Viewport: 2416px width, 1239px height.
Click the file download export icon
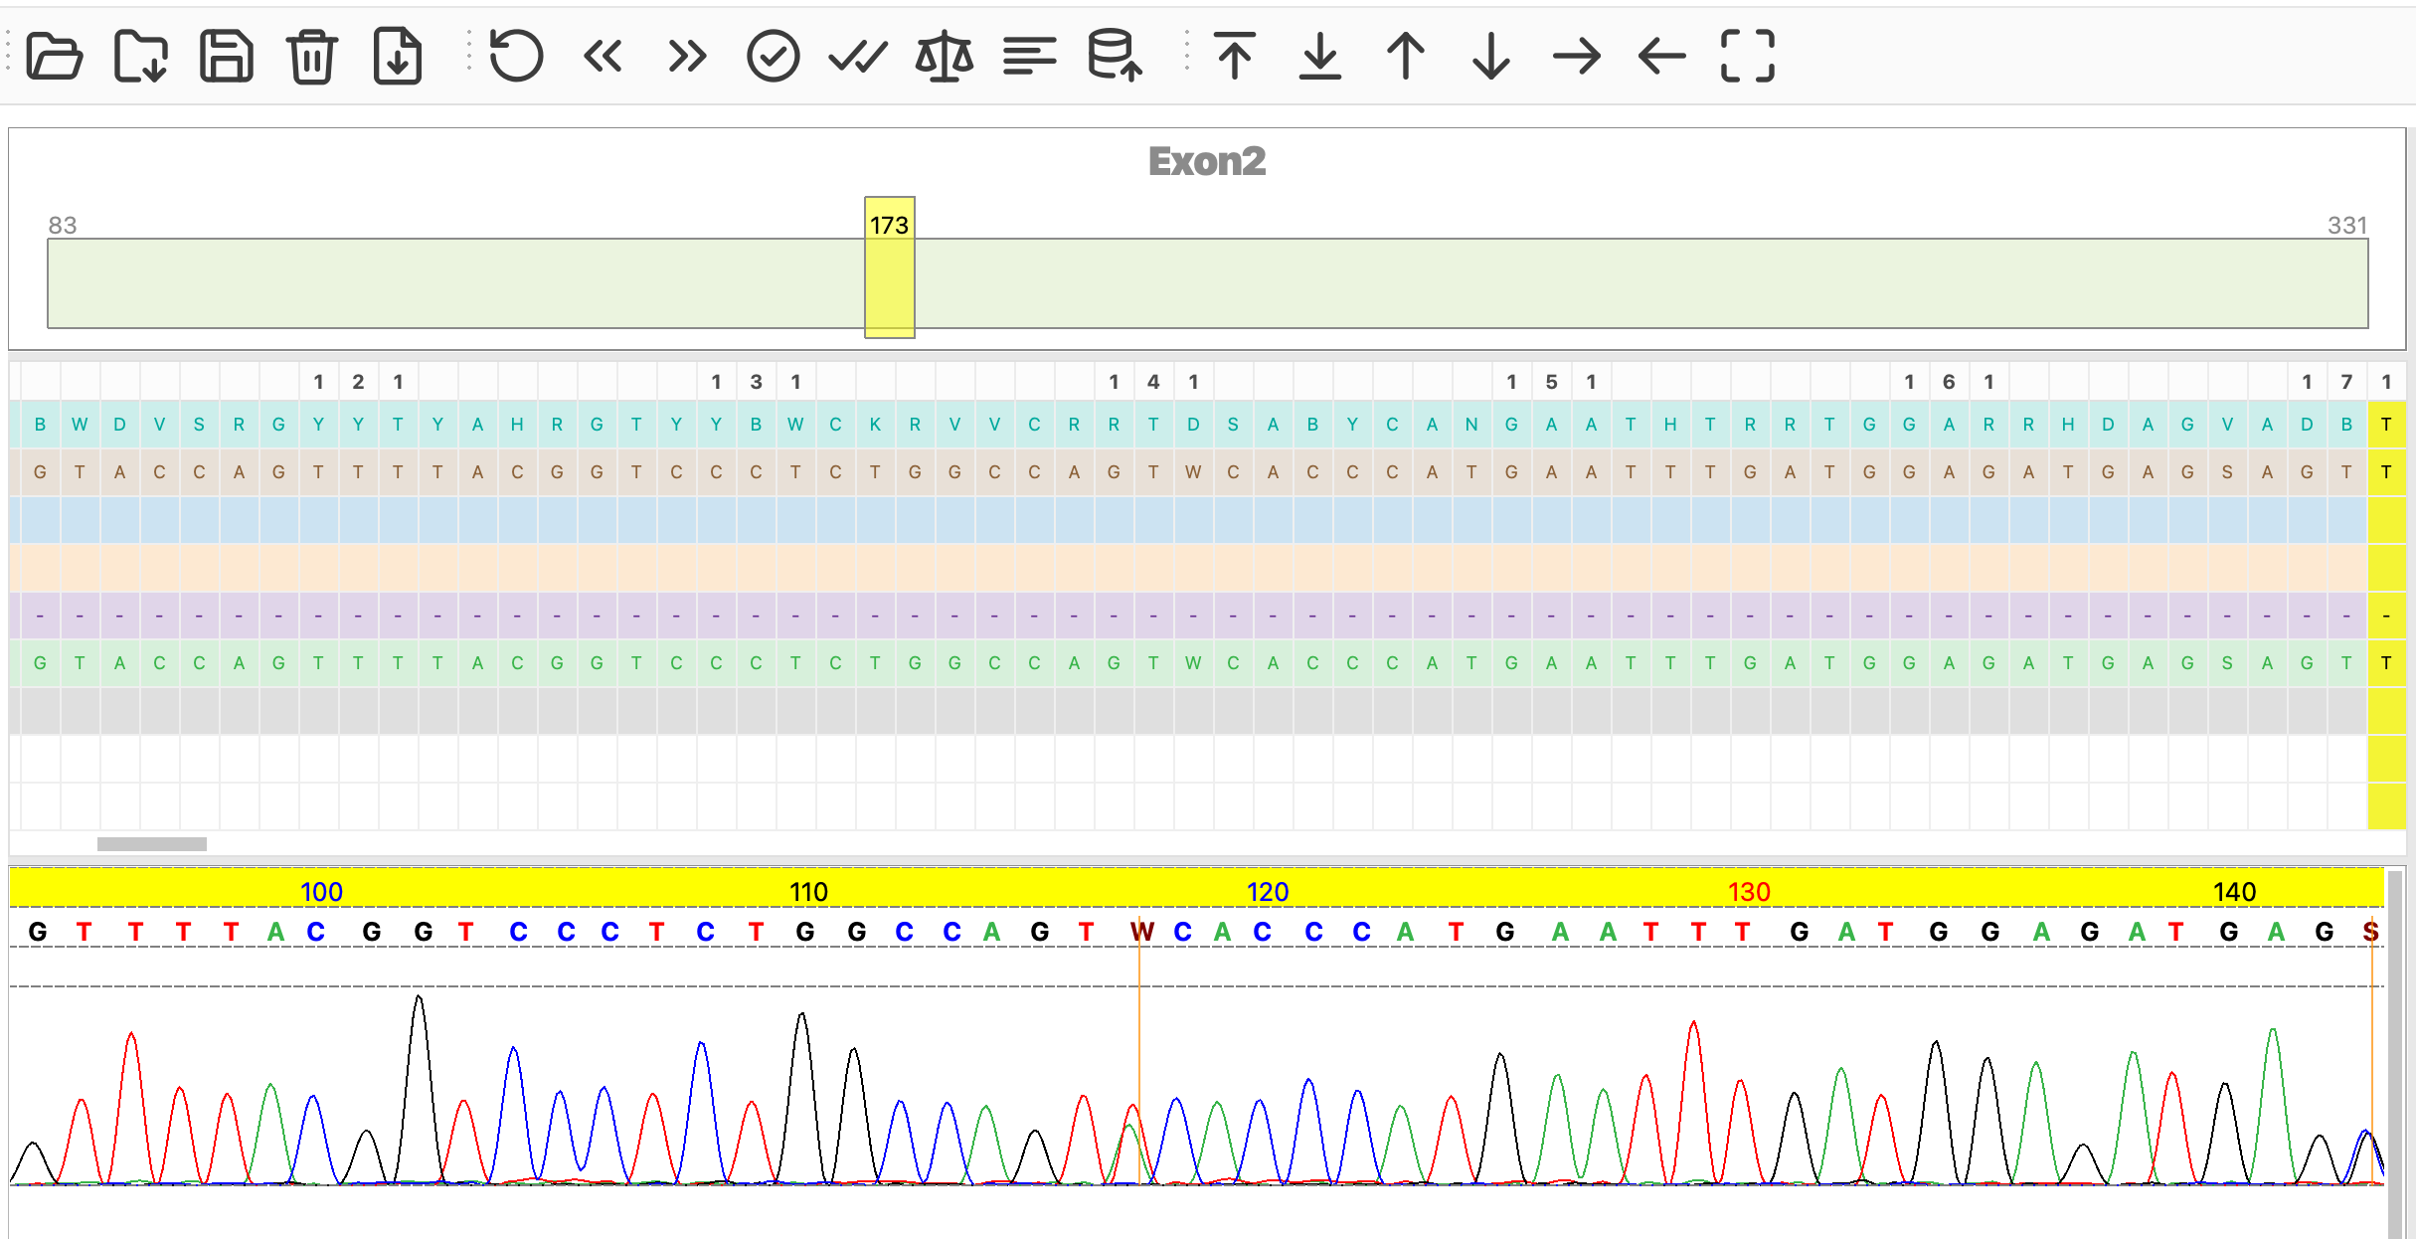[x=398, y=56]
